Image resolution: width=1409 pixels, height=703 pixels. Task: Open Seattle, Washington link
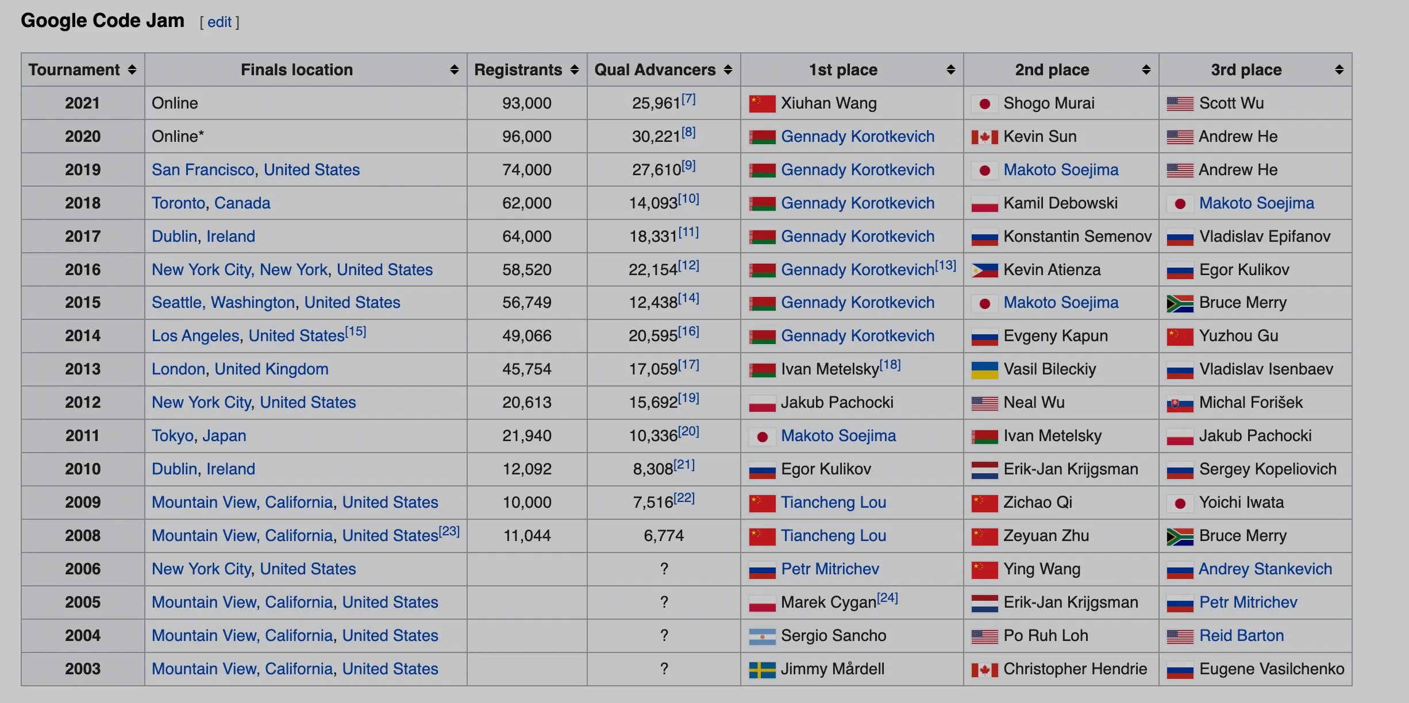pyautogui.click(x=223, y=303)
